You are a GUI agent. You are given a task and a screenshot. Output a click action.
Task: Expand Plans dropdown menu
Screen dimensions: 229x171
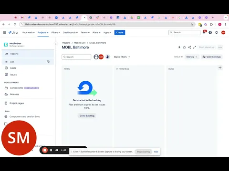pos(96,32)
